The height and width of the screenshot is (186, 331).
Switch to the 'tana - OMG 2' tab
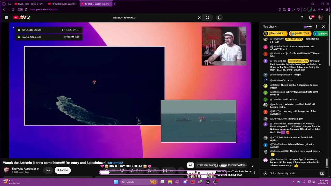pos(29,4)
